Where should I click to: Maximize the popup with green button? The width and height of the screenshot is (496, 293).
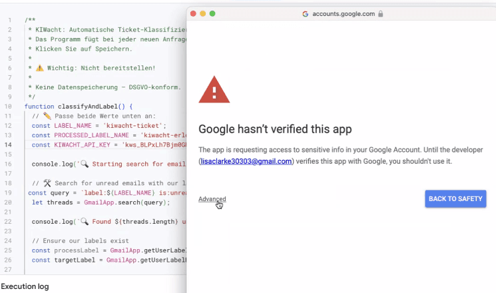point(212,13)
